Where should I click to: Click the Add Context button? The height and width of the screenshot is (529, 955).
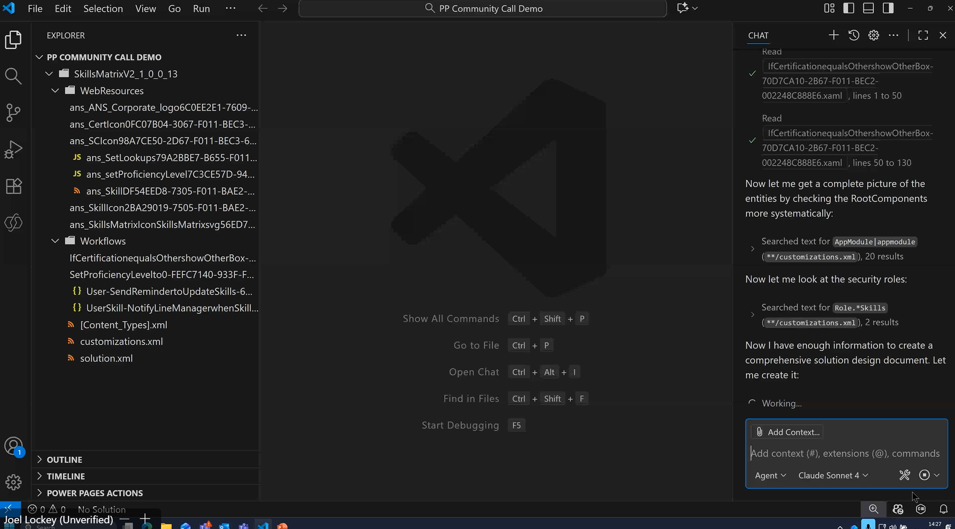(x=787, y=432)
